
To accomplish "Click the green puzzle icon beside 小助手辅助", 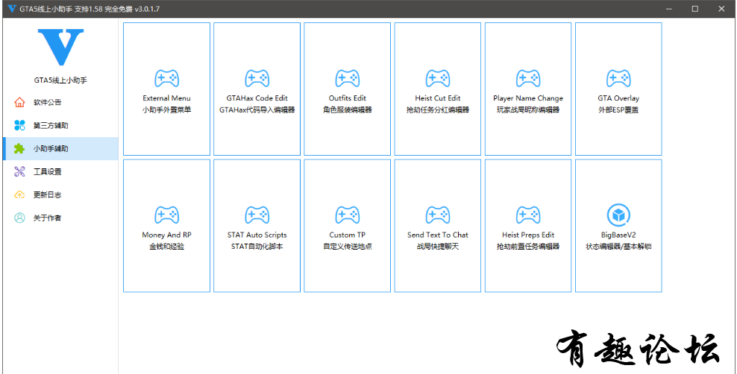I will 19,149.
